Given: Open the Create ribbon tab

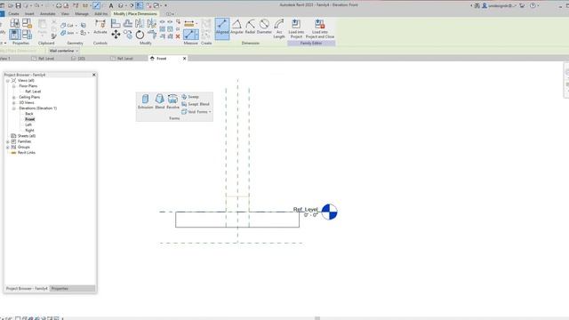Looking at the screenshot, I should pyautogui.click(x=14, y=14).
